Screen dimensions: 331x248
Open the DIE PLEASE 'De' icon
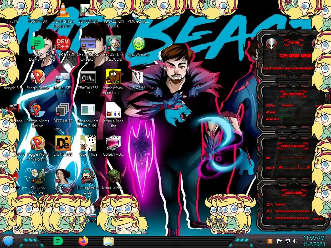pos(63,143)
